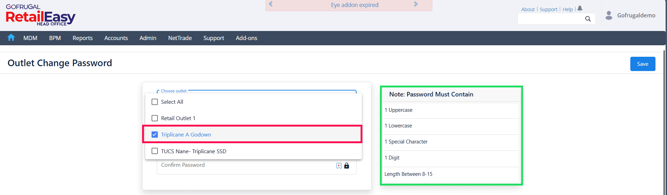Image resolution: width=667 pixels, height=195 pixels.
Task: Open the Add-ons menu
Action: coord(246,38)
